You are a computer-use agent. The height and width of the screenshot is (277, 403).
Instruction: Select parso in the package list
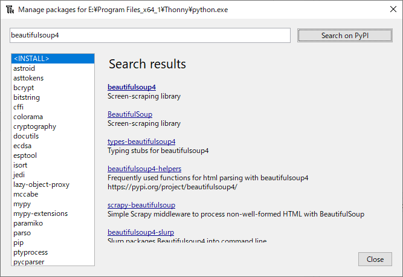pyautogui.click(x=53, y=233)
